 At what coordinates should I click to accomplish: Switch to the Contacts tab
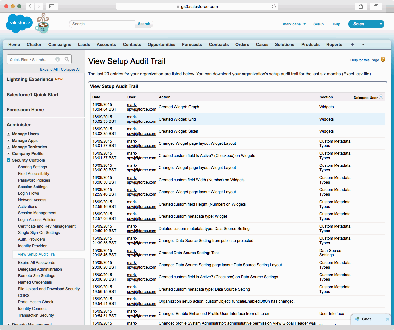pyautogui.click(x=132, y=44)
